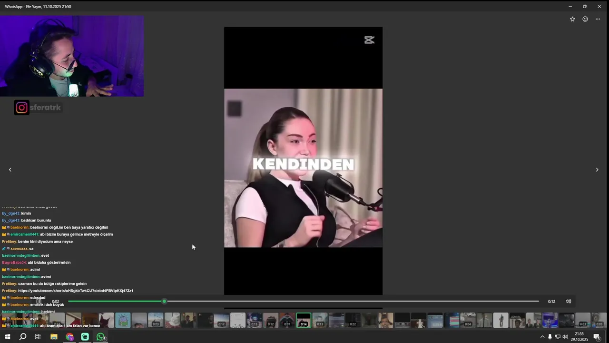Open the 0:07 video thumbnail
Image resolution: width=609 pixels, height=343 pixels.
(x=287, y=320)
